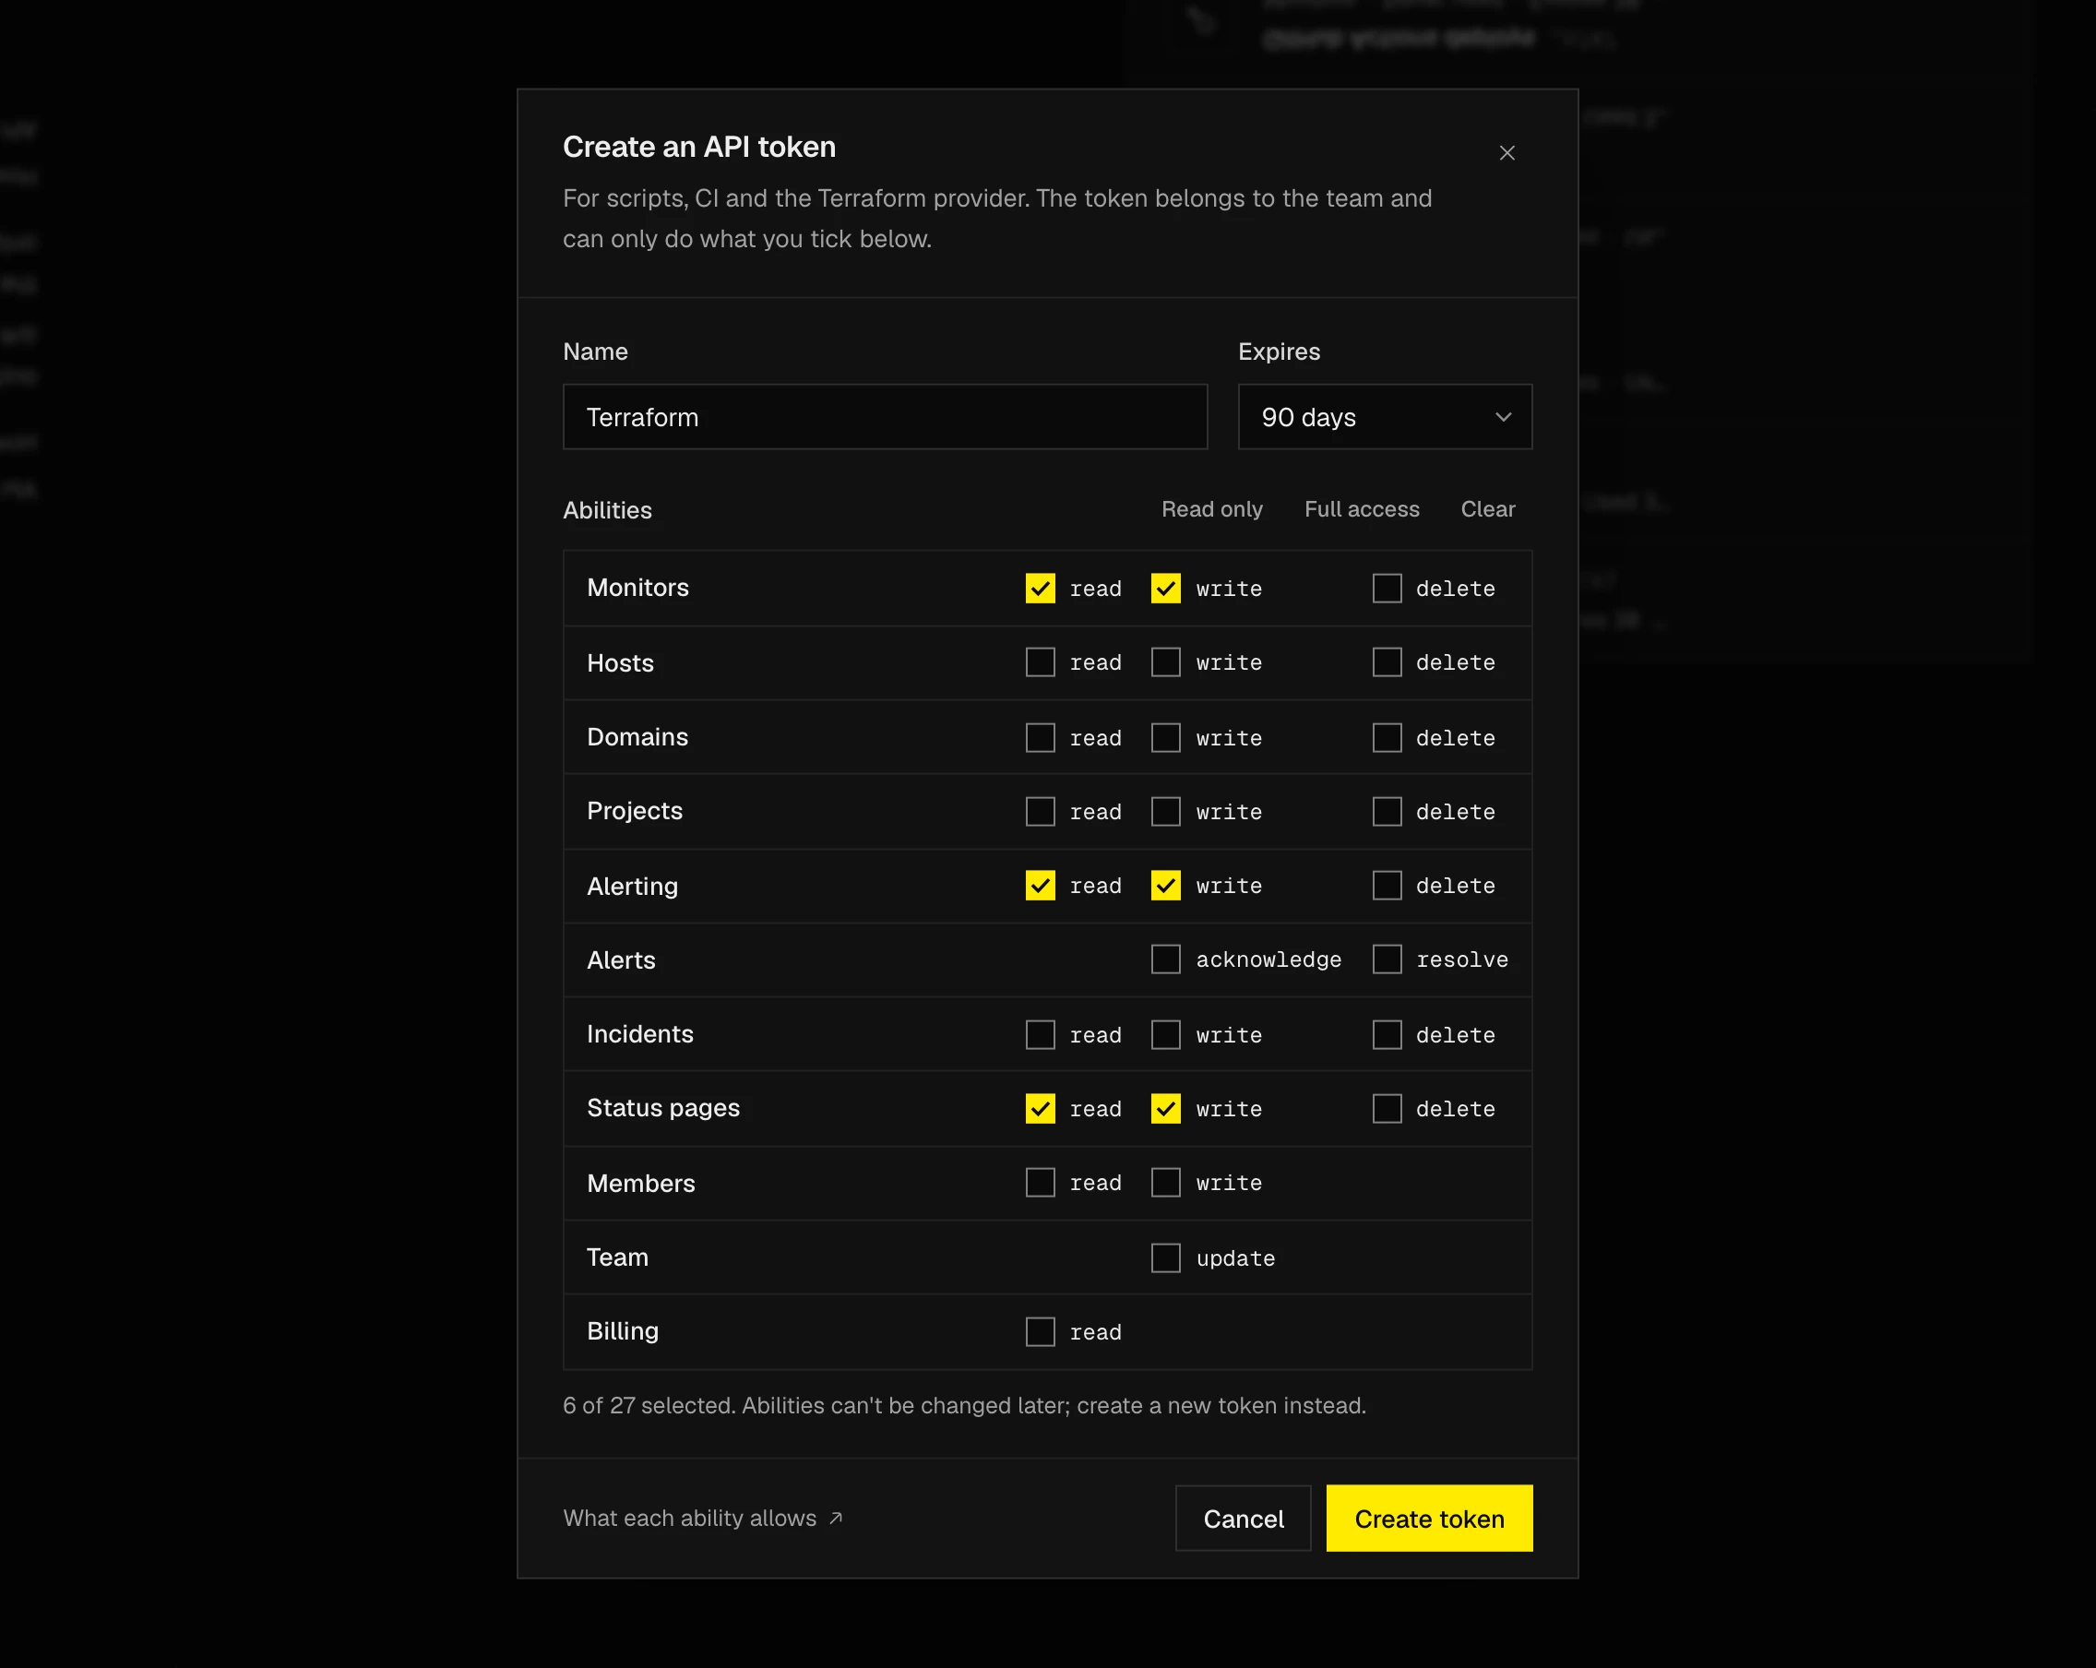Enable Projects delete ability
This screenshot has width=2096, height=1668.
[1387, 812]
